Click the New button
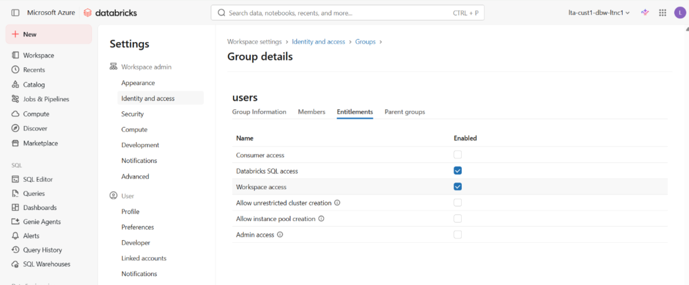689x285 pixels. pos(49,34)
